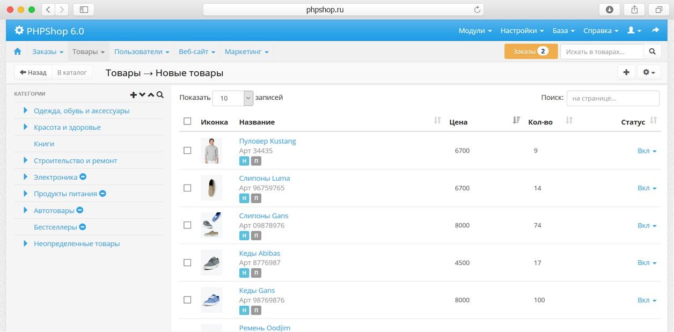The height and width of the screenshot is (332, 674).
Task: Click the Назад back button
Action: click(x=33, y=72)
